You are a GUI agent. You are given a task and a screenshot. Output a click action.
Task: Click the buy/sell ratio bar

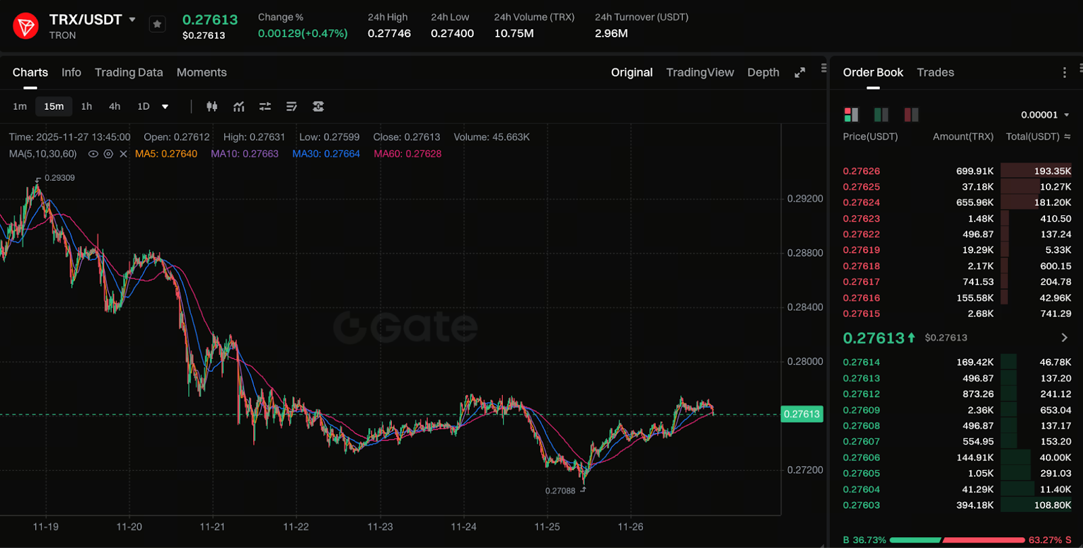point(957,540)
